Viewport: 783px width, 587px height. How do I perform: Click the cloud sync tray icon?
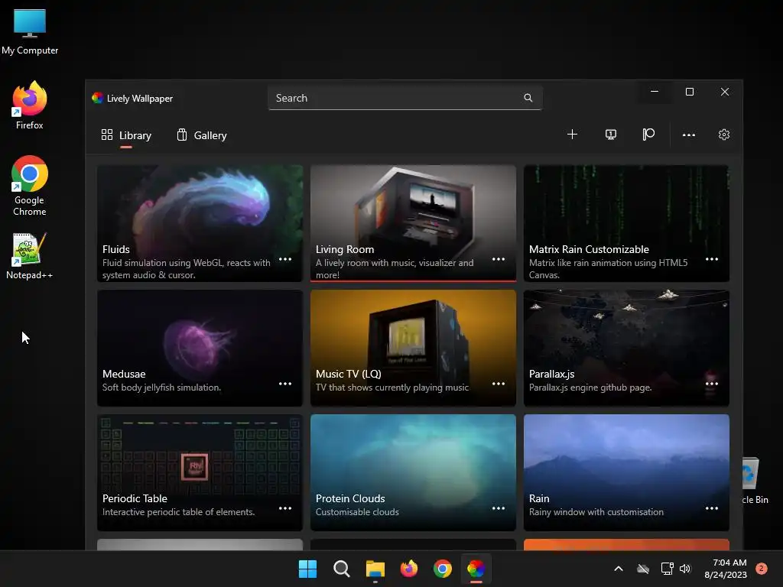643,569
